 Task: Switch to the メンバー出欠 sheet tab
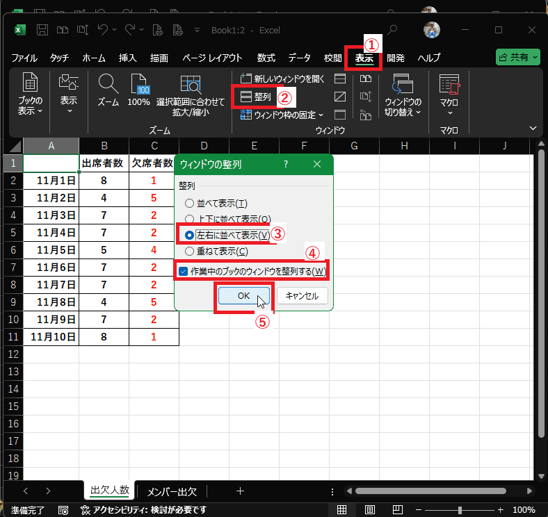pyautogui.click(x=172, y=492)
